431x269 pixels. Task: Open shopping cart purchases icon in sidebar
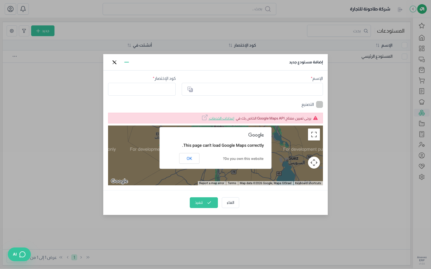422,80
